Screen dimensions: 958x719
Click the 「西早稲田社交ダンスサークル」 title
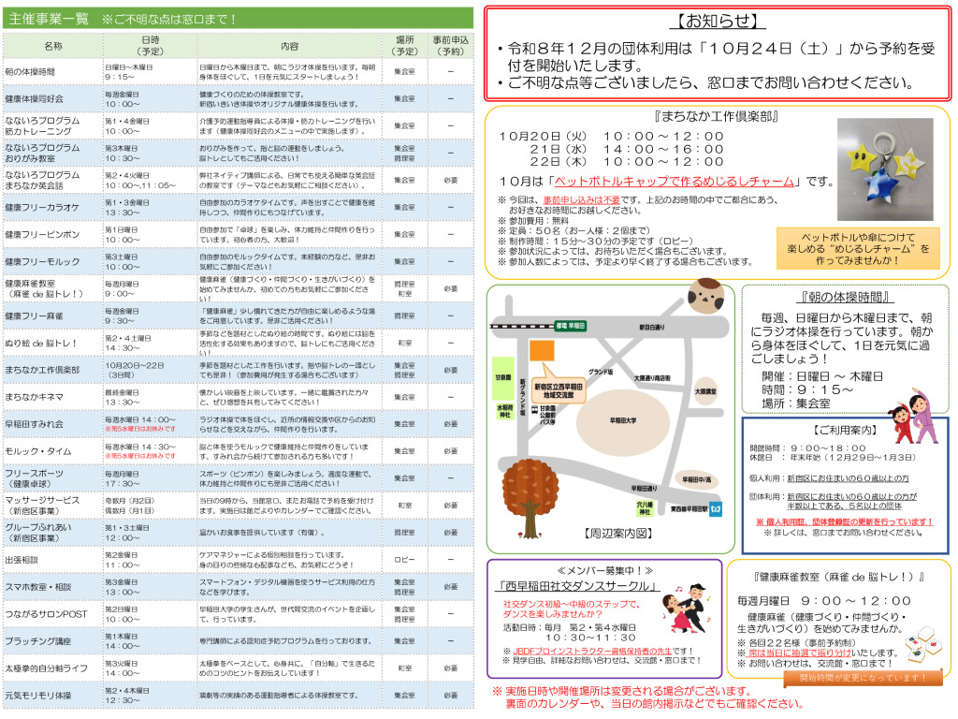(x=576, y=586)
